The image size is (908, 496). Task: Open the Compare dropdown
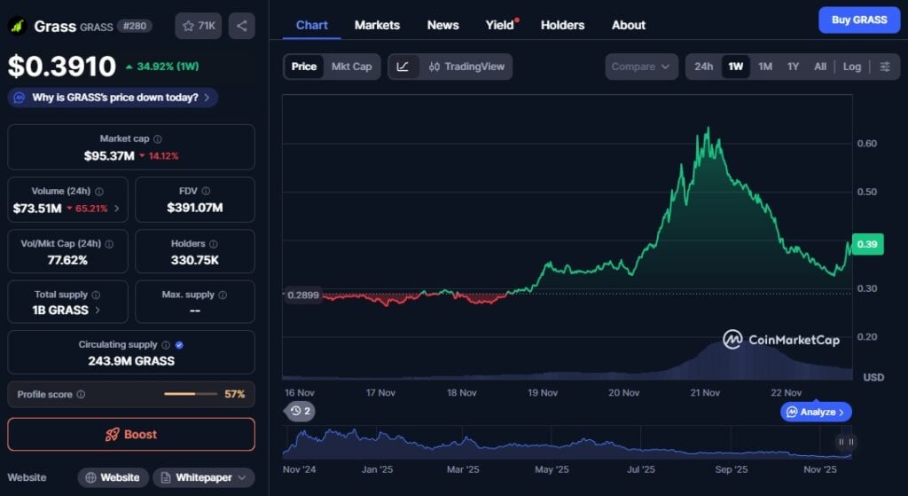pos(641,67)
